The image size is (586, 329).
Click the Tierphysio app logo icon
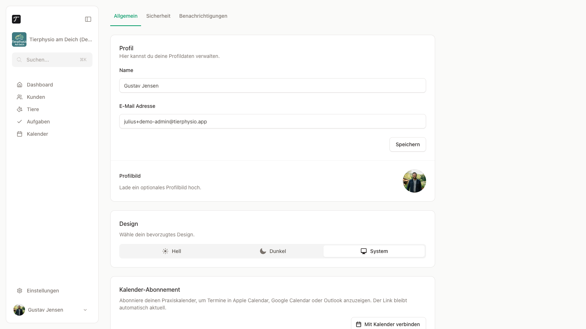click(x=16, y=19)
